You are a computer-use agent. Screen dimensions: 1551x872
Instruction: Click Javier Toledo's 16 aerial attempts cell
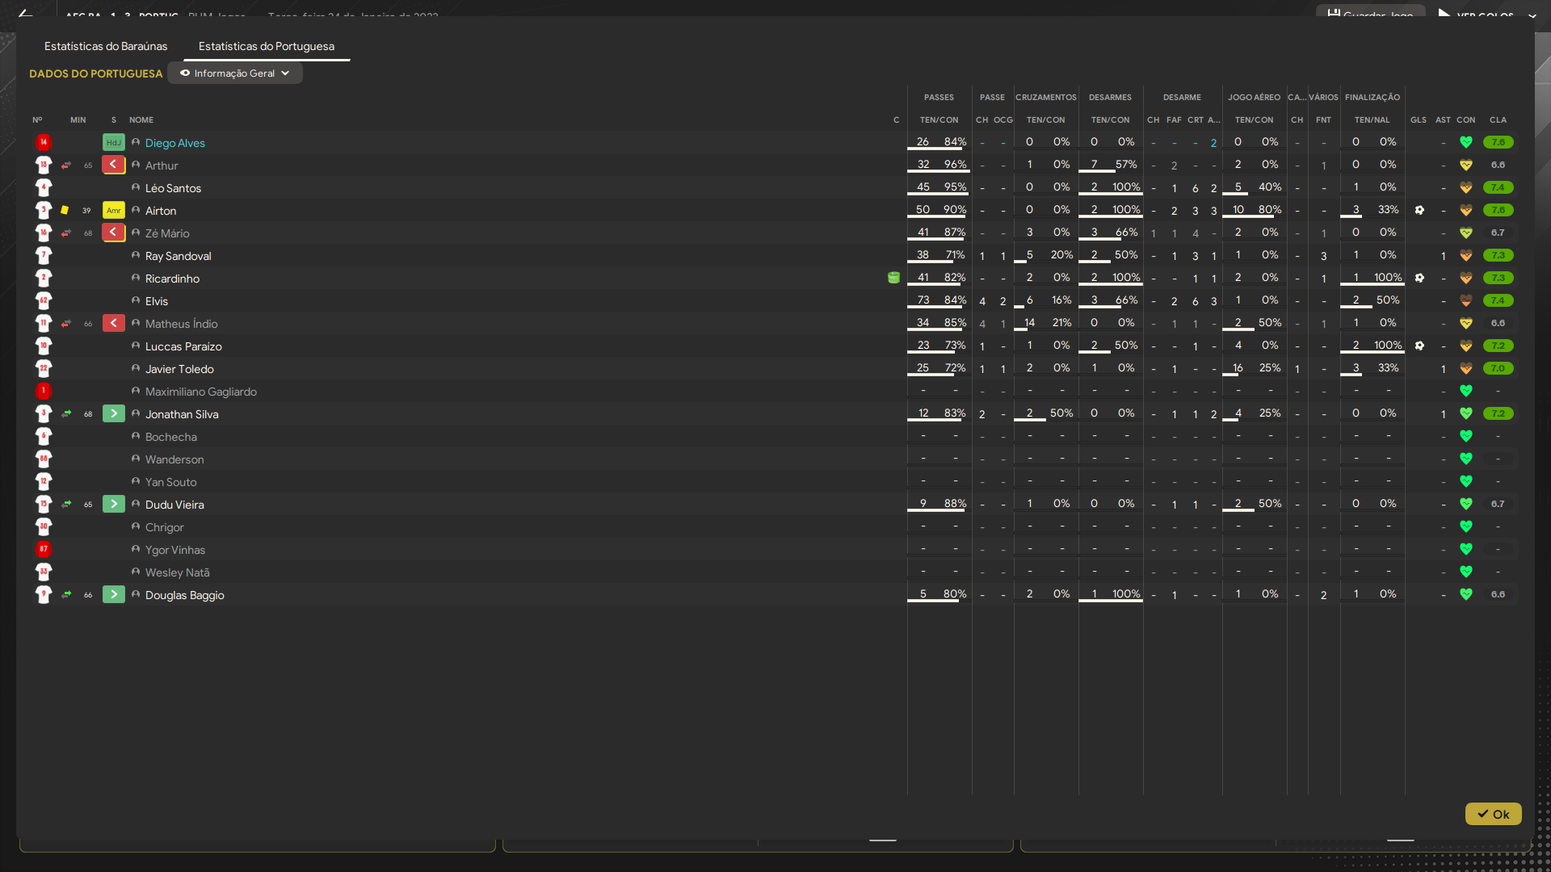(x=1238, y=367)
